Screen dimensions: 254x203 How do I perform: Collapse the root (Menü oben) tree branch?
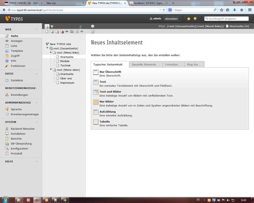[x=51, y=69]
